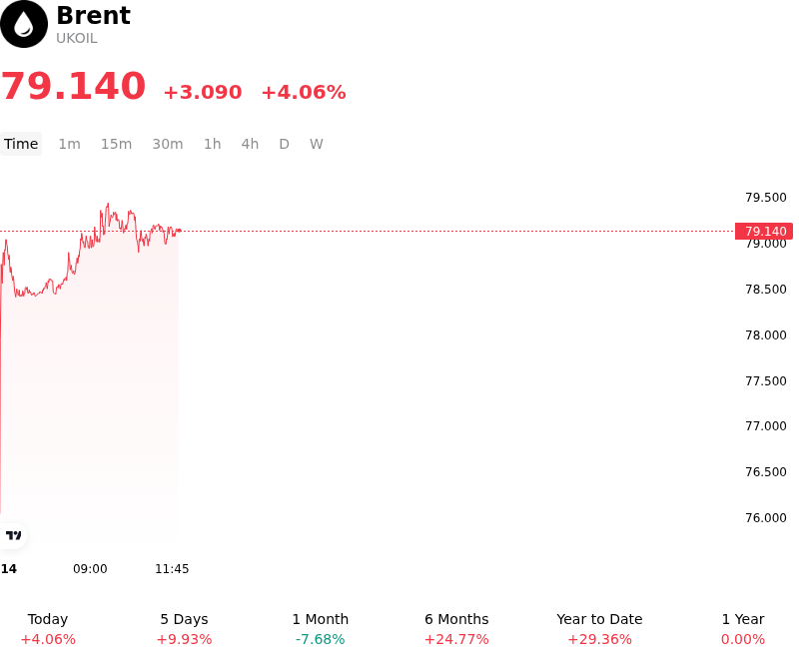Screen dimensions: 799x659
Task: Choose the 15m interval
Action: (x=116, y=144)
